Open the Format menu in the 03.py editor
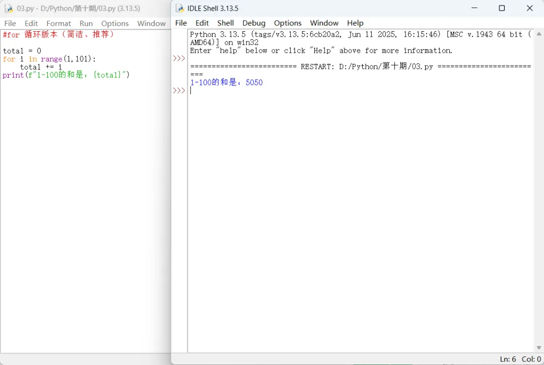544x365 pixels. (x=58, y=23)
